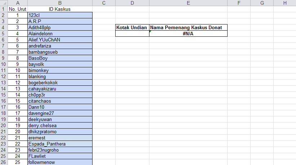The width and height of the screenshot is (296, 165).
Task: Select the cell containing 'Espada_Panthera'
Action: click(x=60, y=144)
